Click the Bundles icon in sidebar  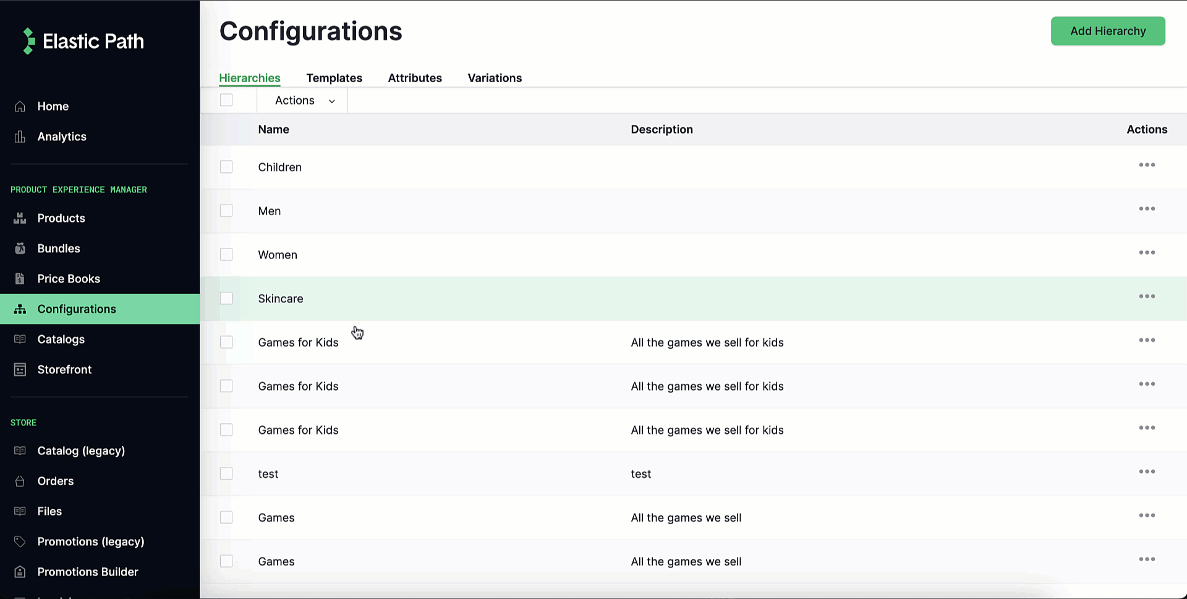pyautogui.click(x=20, y=249)
